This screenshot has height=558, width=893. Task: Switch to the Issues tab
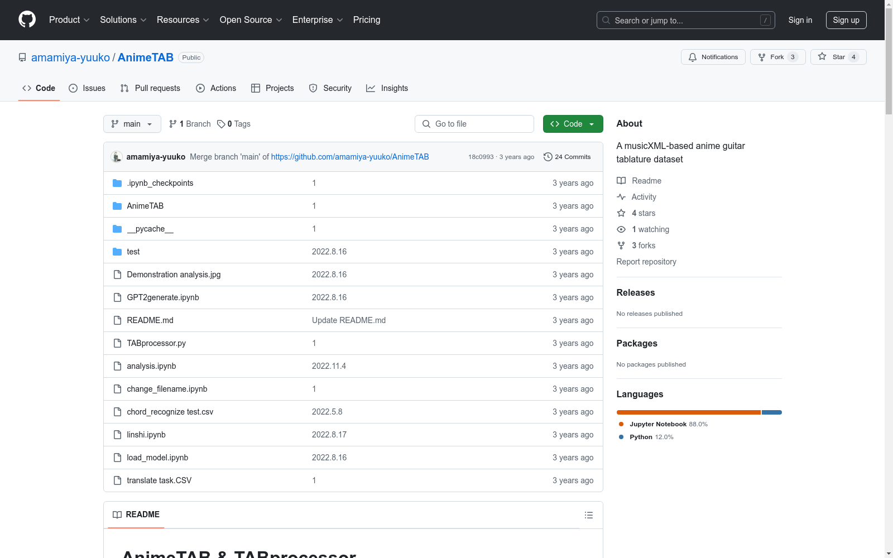tap(87, 88)
